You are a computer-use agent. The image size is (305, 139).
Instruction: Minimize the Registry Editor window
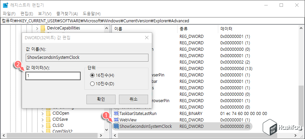266,5
